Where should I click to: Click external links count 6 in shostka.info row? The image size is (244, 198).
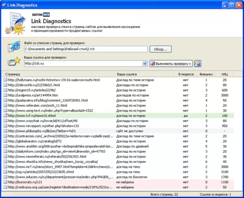[206, 162]
